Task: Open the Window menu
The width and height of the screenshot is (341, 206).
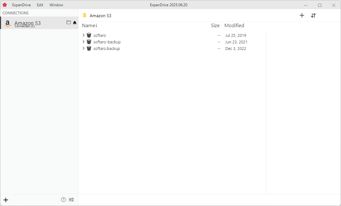Action: click(56, 5)
